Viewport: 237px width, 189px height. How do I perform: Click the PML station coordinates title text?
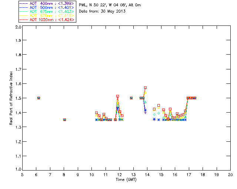pos(110,5)
